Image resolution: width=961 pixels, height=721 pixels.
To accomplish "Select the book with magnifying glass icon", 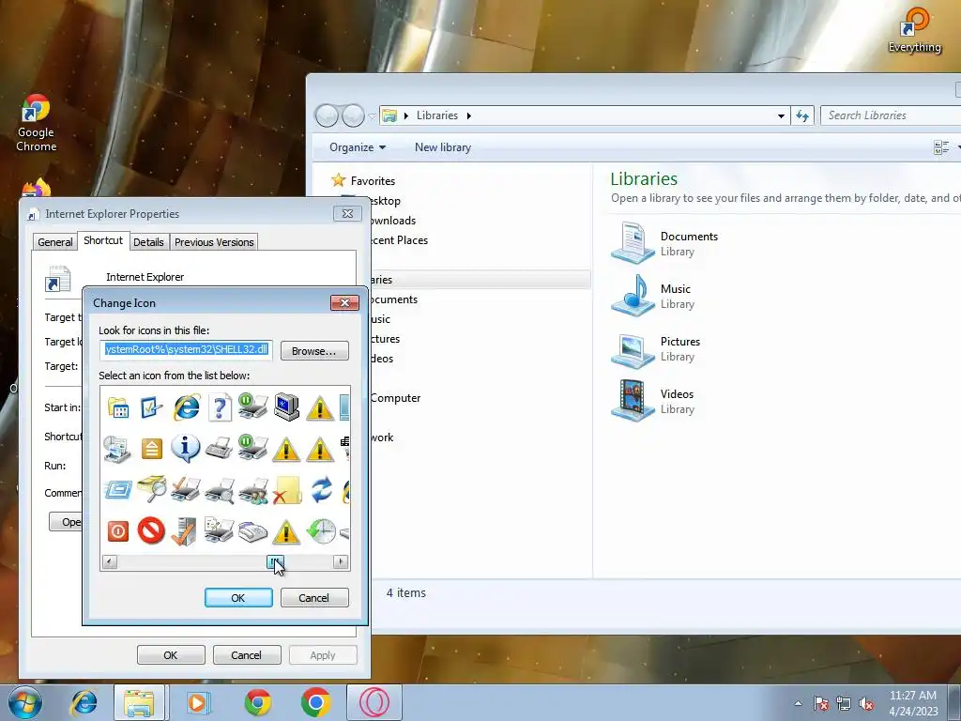I will (x=151, y=489).
